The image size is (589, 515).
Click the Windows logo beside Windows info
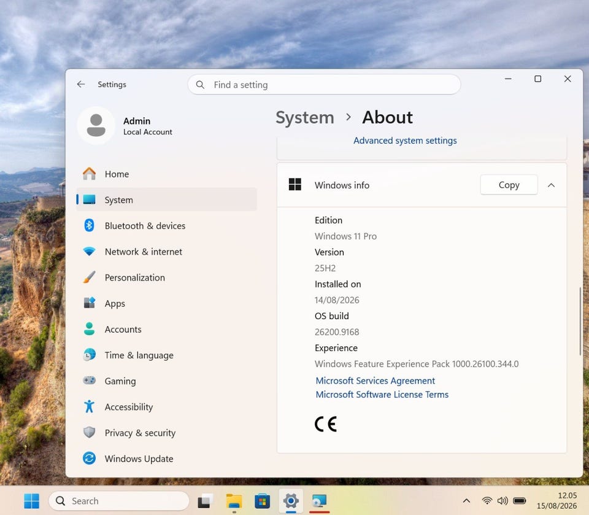pos(295,185)
